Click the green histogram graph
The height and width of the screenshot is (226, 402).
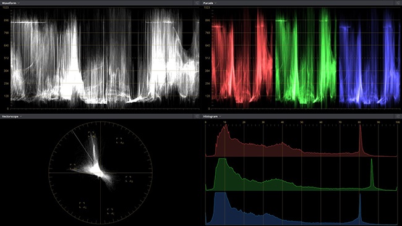coord(302,174)
